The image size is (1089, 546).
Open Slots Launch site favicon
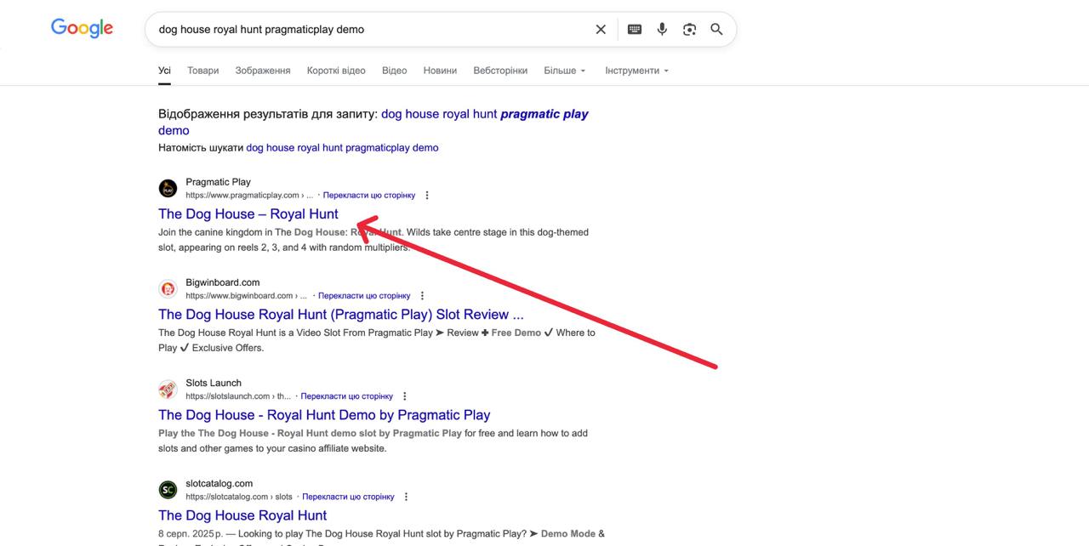[x=168, y=390]
